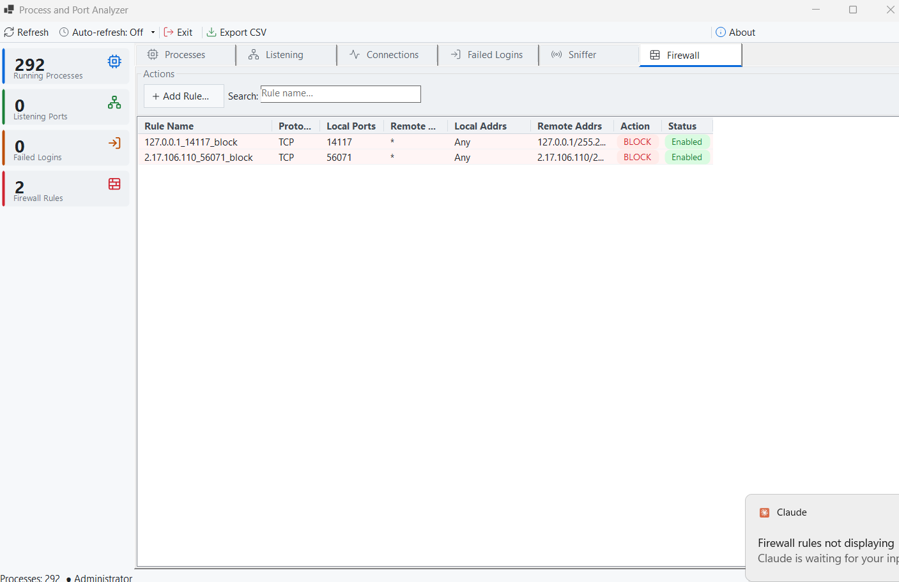Click the Process and Port Analyzer title icon
The height and width of the screenshot is (582, 899).
click(9, 10)
